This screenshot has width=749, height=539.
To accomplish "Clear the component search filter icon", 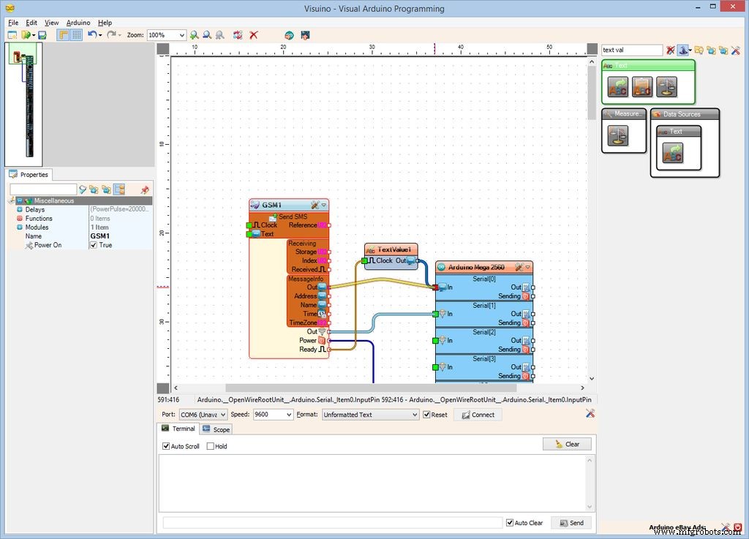I will point(670,50).
